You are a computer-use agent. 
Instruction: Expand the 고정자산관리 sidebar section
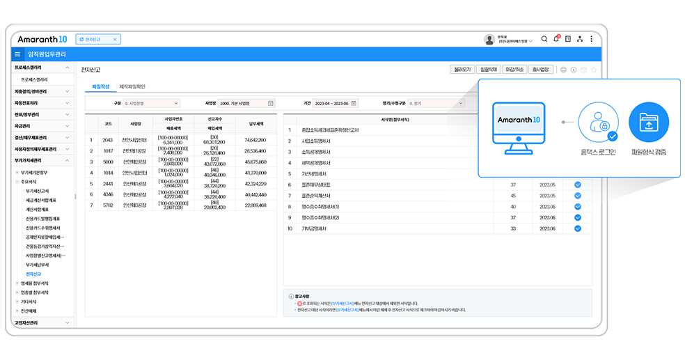(x=67, y=323)
